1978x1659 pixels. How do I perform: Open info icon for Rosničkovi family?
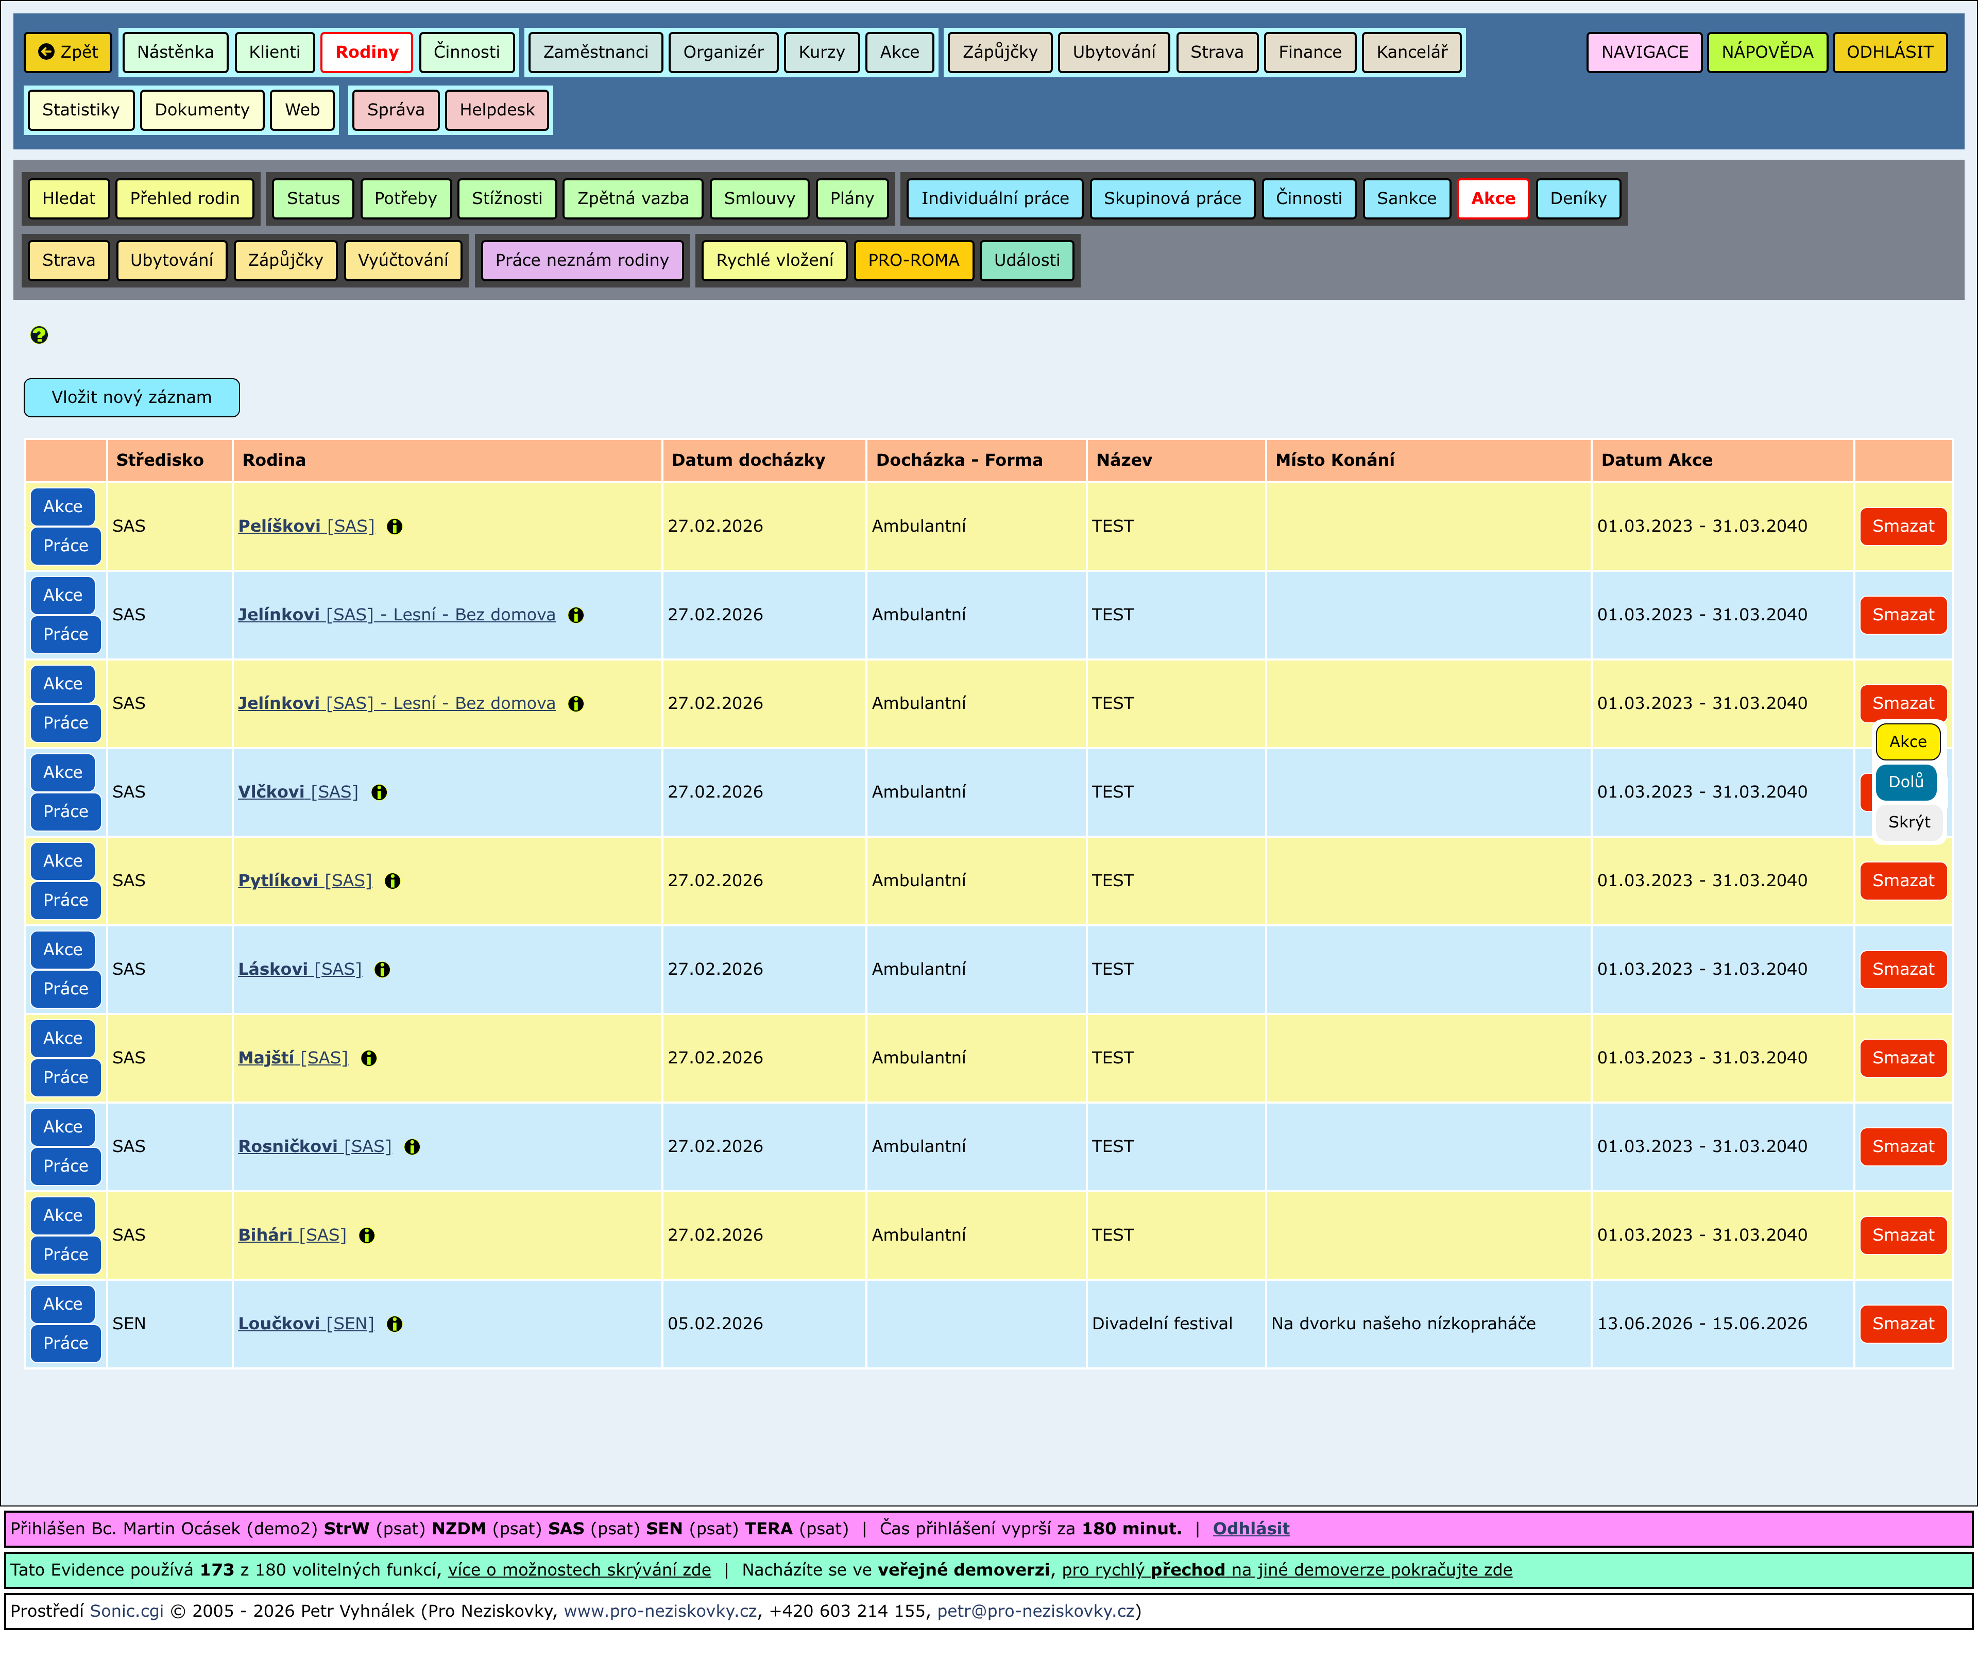[x=412, y=1146]
